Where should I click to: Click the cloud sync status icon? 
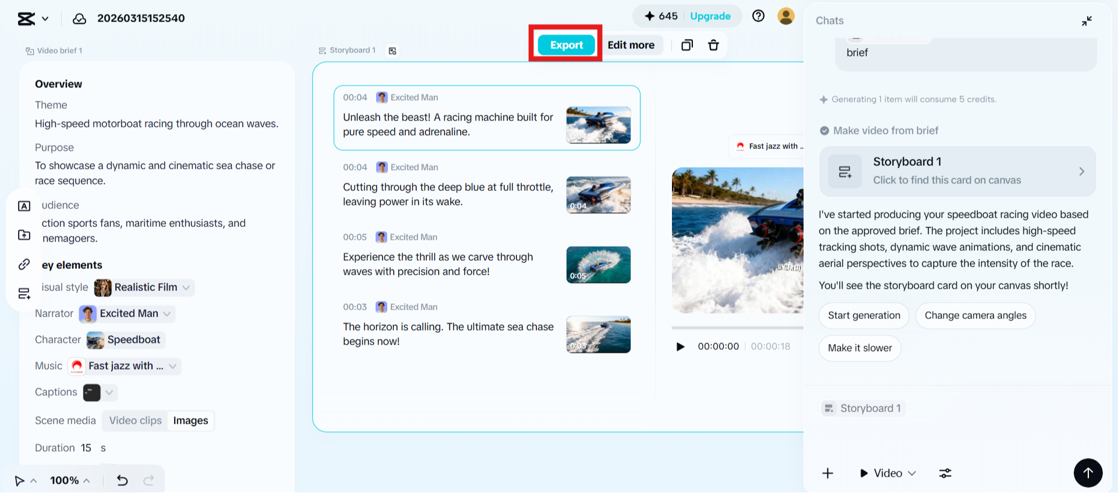click(79, 19)
